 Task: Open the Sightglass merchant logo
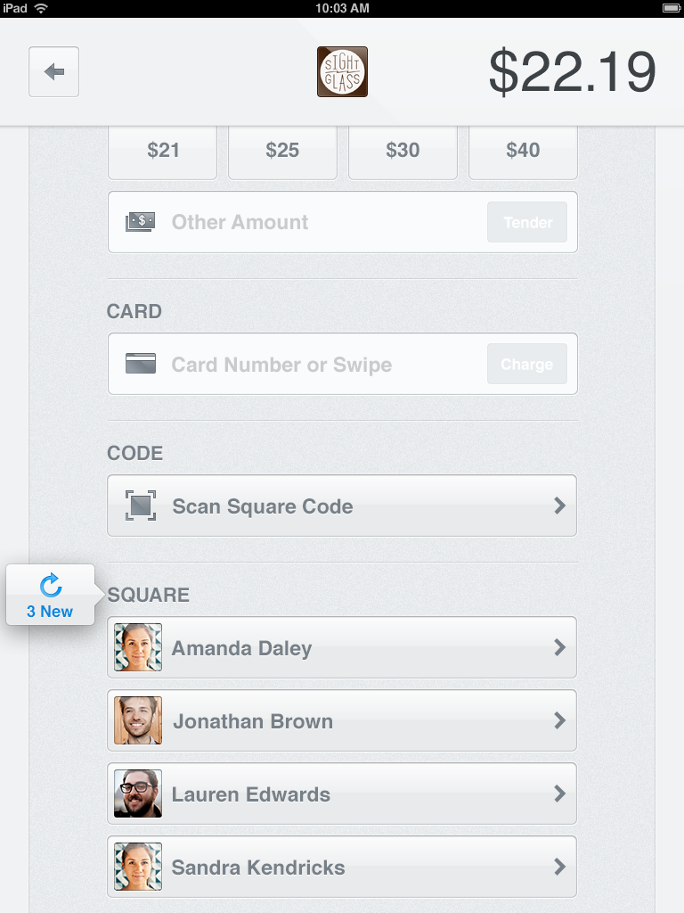pyautogui.click(x=342, y=71)
